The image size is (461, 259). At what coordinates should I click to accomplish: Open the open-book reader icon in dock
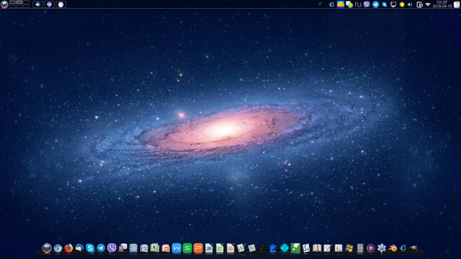(317, 248)
